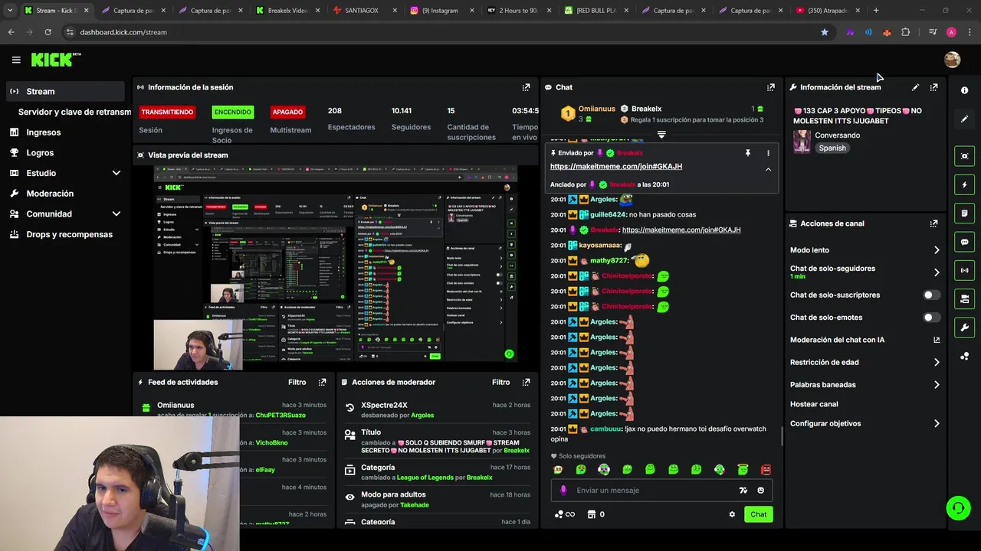This screenshot has width=981, height=551.
Task: Toggle the lightning bolt icon in the right toolbar
Action: (x=964, y=184)
